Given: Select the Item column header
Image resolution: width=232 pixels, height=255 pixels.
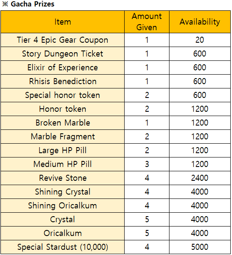Looking at the screenshot, I should tap(63, 22).
